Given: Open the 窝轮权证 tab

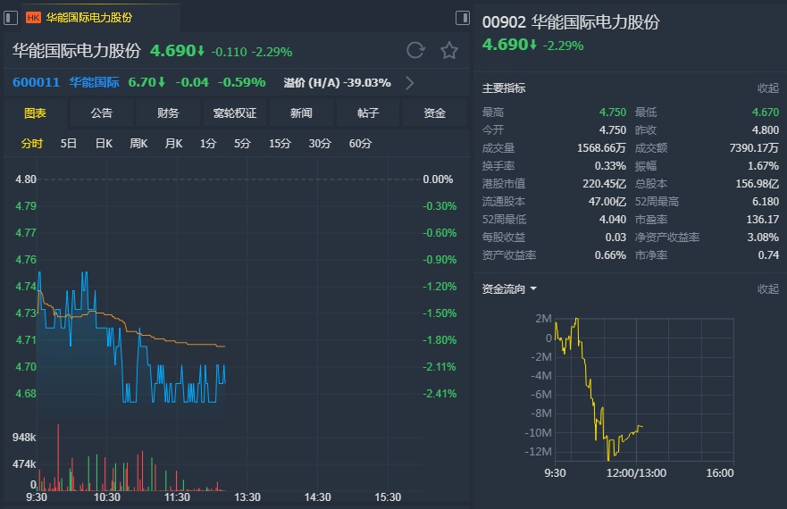Looking at the screenshot, I should pyautogui.click(x=234, y=113).
